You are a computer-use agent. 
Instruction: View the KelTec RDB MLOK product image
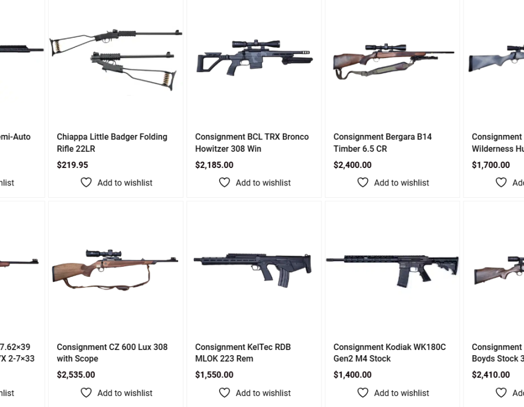[254, 269]
